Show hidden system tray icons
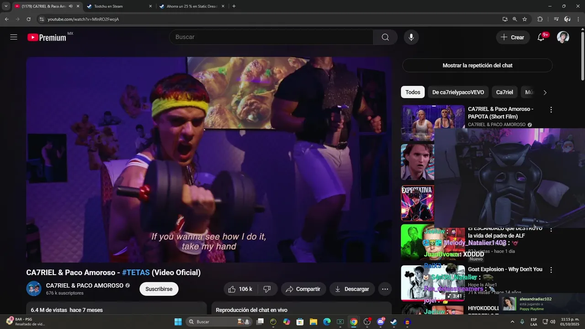 pos(512,322)
